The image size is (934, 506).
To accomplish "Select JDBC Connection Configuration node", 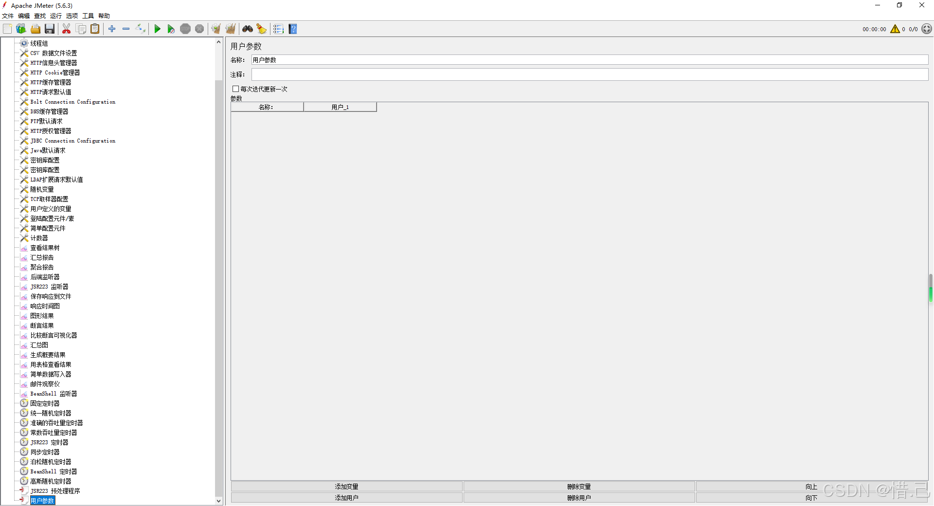I will click(73, 141).
